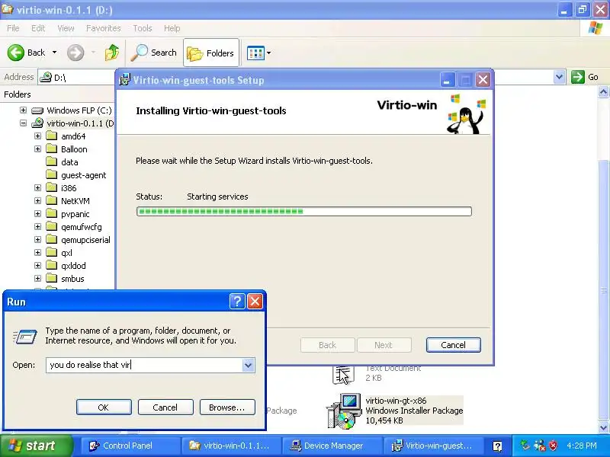Click the Setup window title bar installer icon
610x457 pixels.
pyautogui.click(x=124, y=80)
